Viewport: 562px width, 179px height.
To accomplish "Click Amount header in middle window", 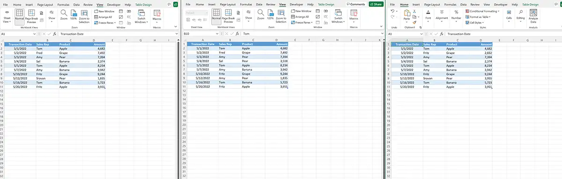I will (276, 44).
